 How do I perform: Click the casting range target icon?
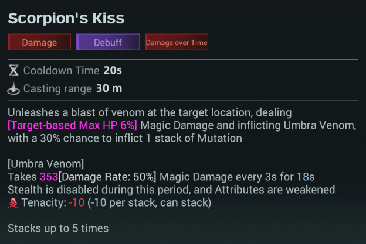pos(13,90)
